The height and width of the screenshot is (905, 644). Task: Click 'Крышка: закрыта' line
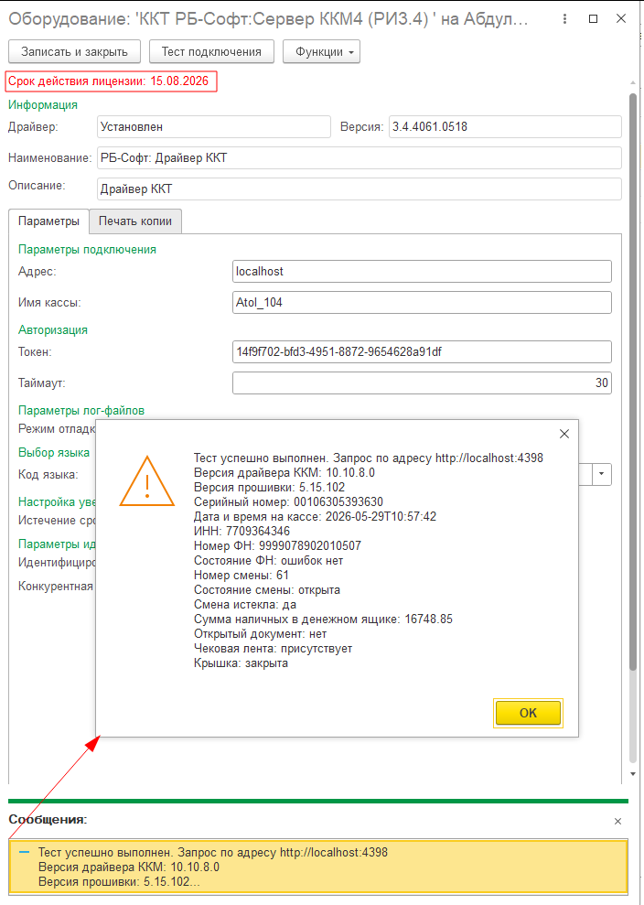point(241,663)
